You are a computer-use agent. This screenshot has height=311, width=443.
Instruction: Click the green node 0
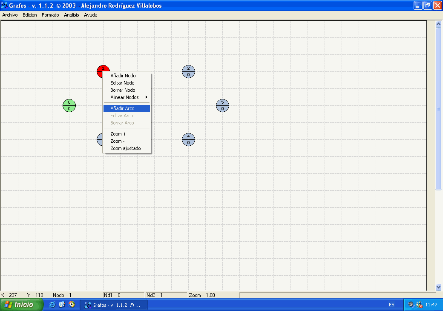pyautogui.click(x=69, y=105)
